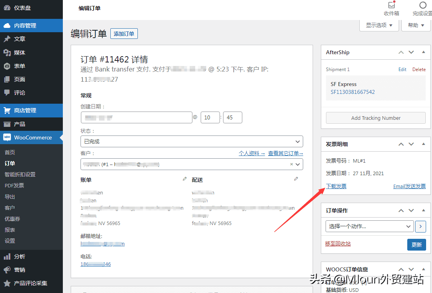Edit billing details via 账单 pencil icon
Image resolution: width=432 pixels, height=293 pixels.
pos(184,179)
